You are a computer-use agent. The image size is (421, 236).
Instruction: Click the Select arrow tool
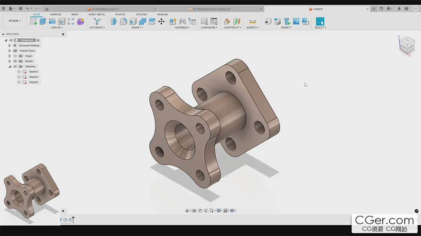tap(320, 21)
